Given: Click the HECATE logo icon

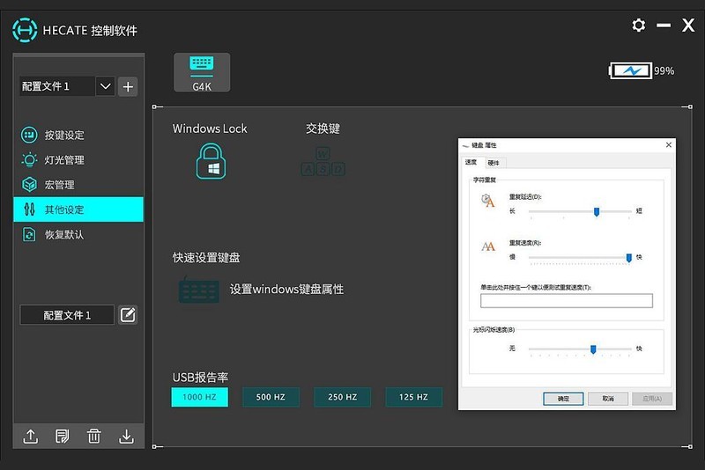Looking at the screenshot, I should (x=25, y=30).
